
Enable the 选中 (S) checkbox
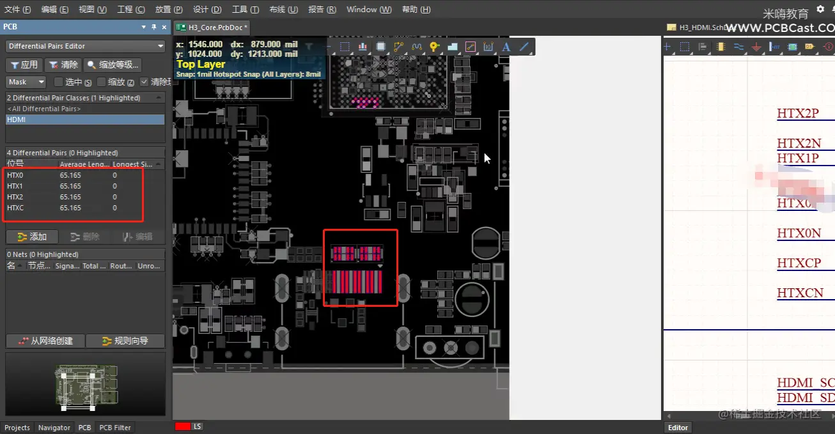[x=59, y=82]
